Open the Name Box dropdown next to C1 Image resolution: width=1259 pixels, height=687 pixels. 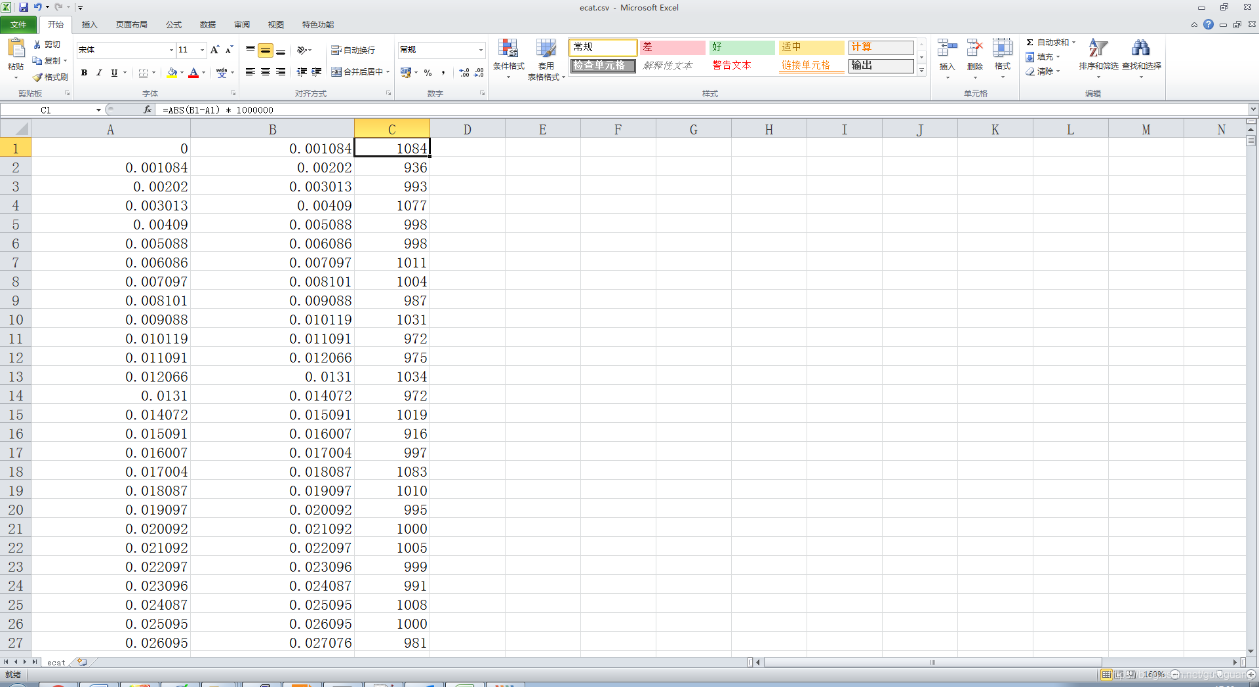tap(98, 109)
